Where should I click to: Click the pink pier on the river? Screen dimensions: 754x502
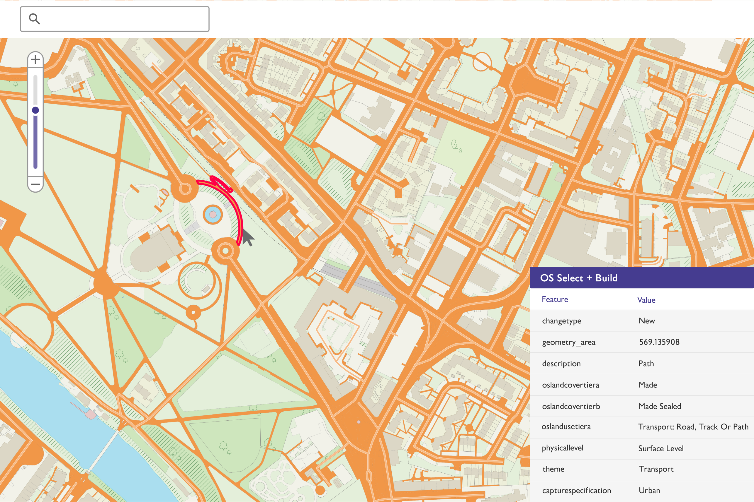(91, 414)
